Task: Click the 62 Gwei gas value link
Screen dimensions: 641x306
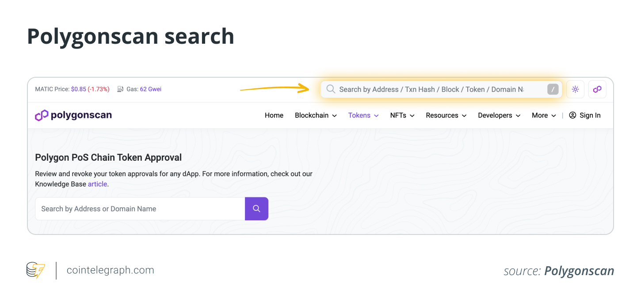Action: (x=150, y=89)
